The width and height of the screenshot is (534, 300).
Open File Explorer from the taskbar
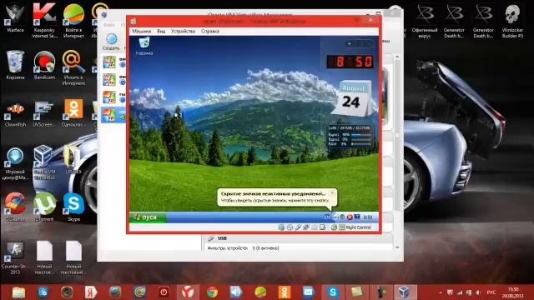(18, 292)
